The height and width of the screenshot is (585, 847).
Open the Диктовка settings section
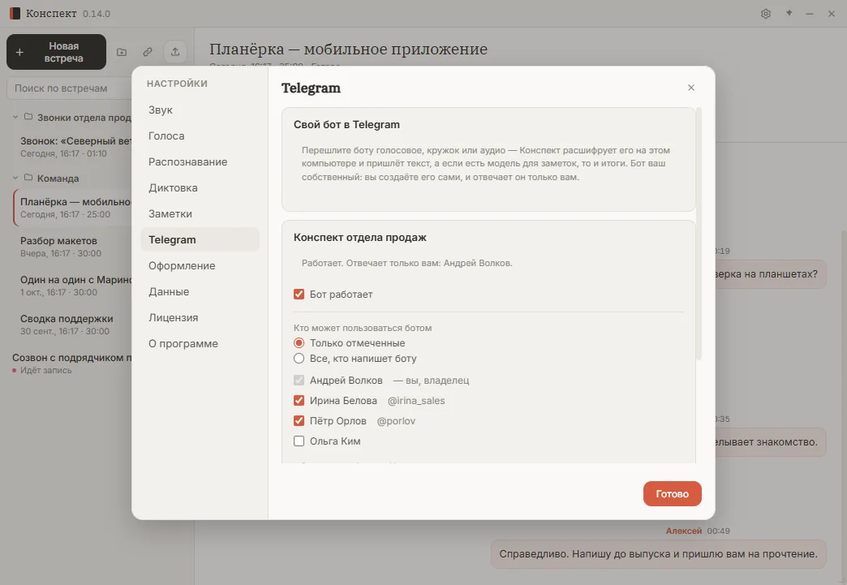click(x=200, y=187)
